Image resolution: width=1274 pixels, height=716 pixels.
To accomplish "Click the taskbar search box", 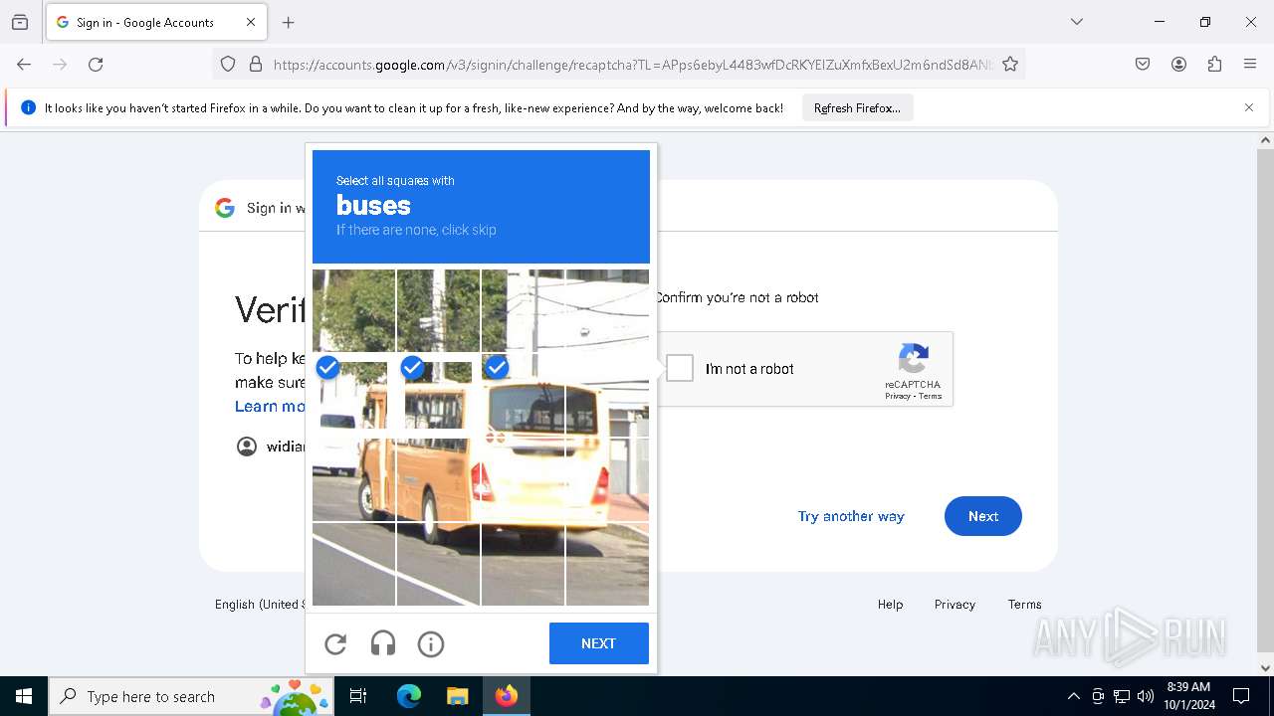I will [x=192, y=696].
